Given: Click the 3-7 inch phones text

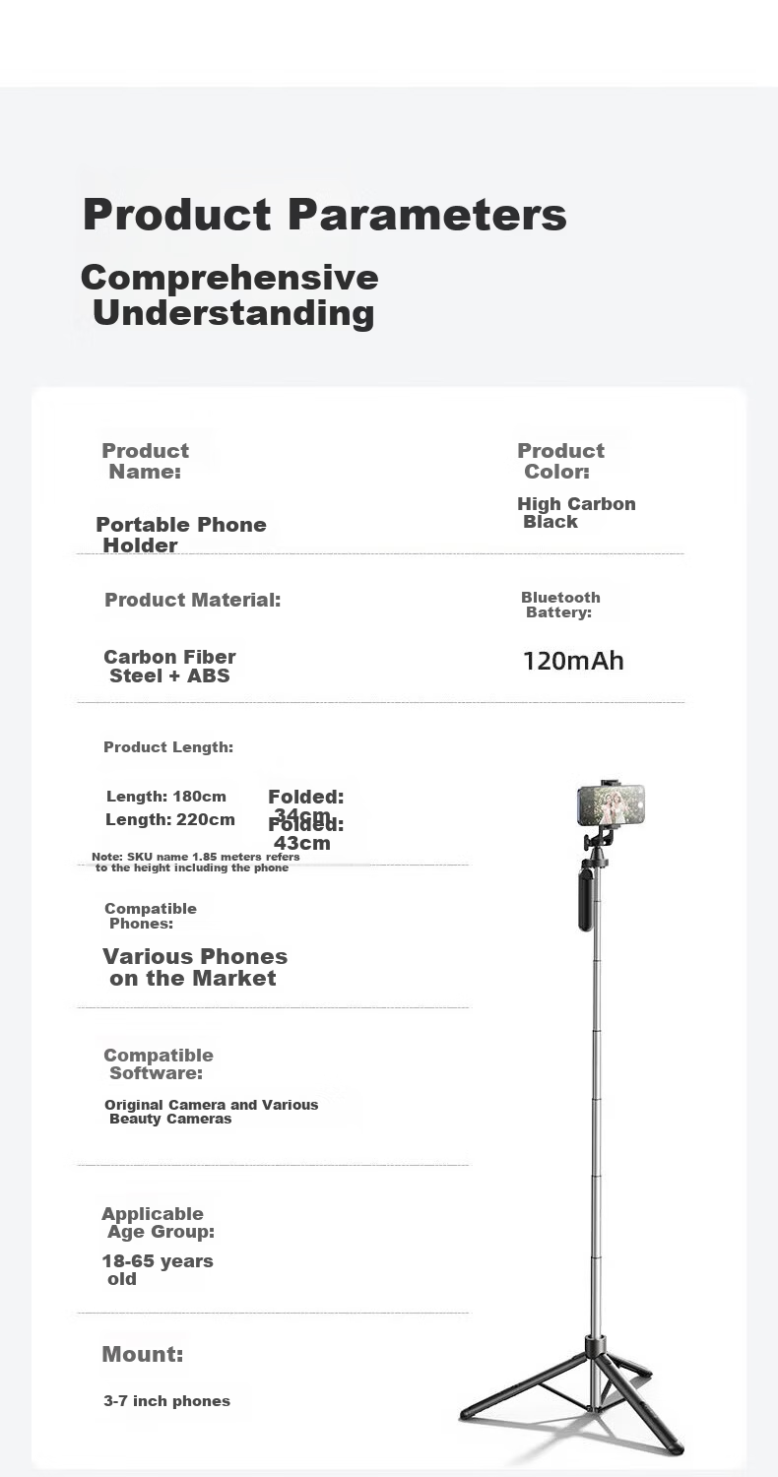Looking at the screenshot, I should click(167, 1401).
